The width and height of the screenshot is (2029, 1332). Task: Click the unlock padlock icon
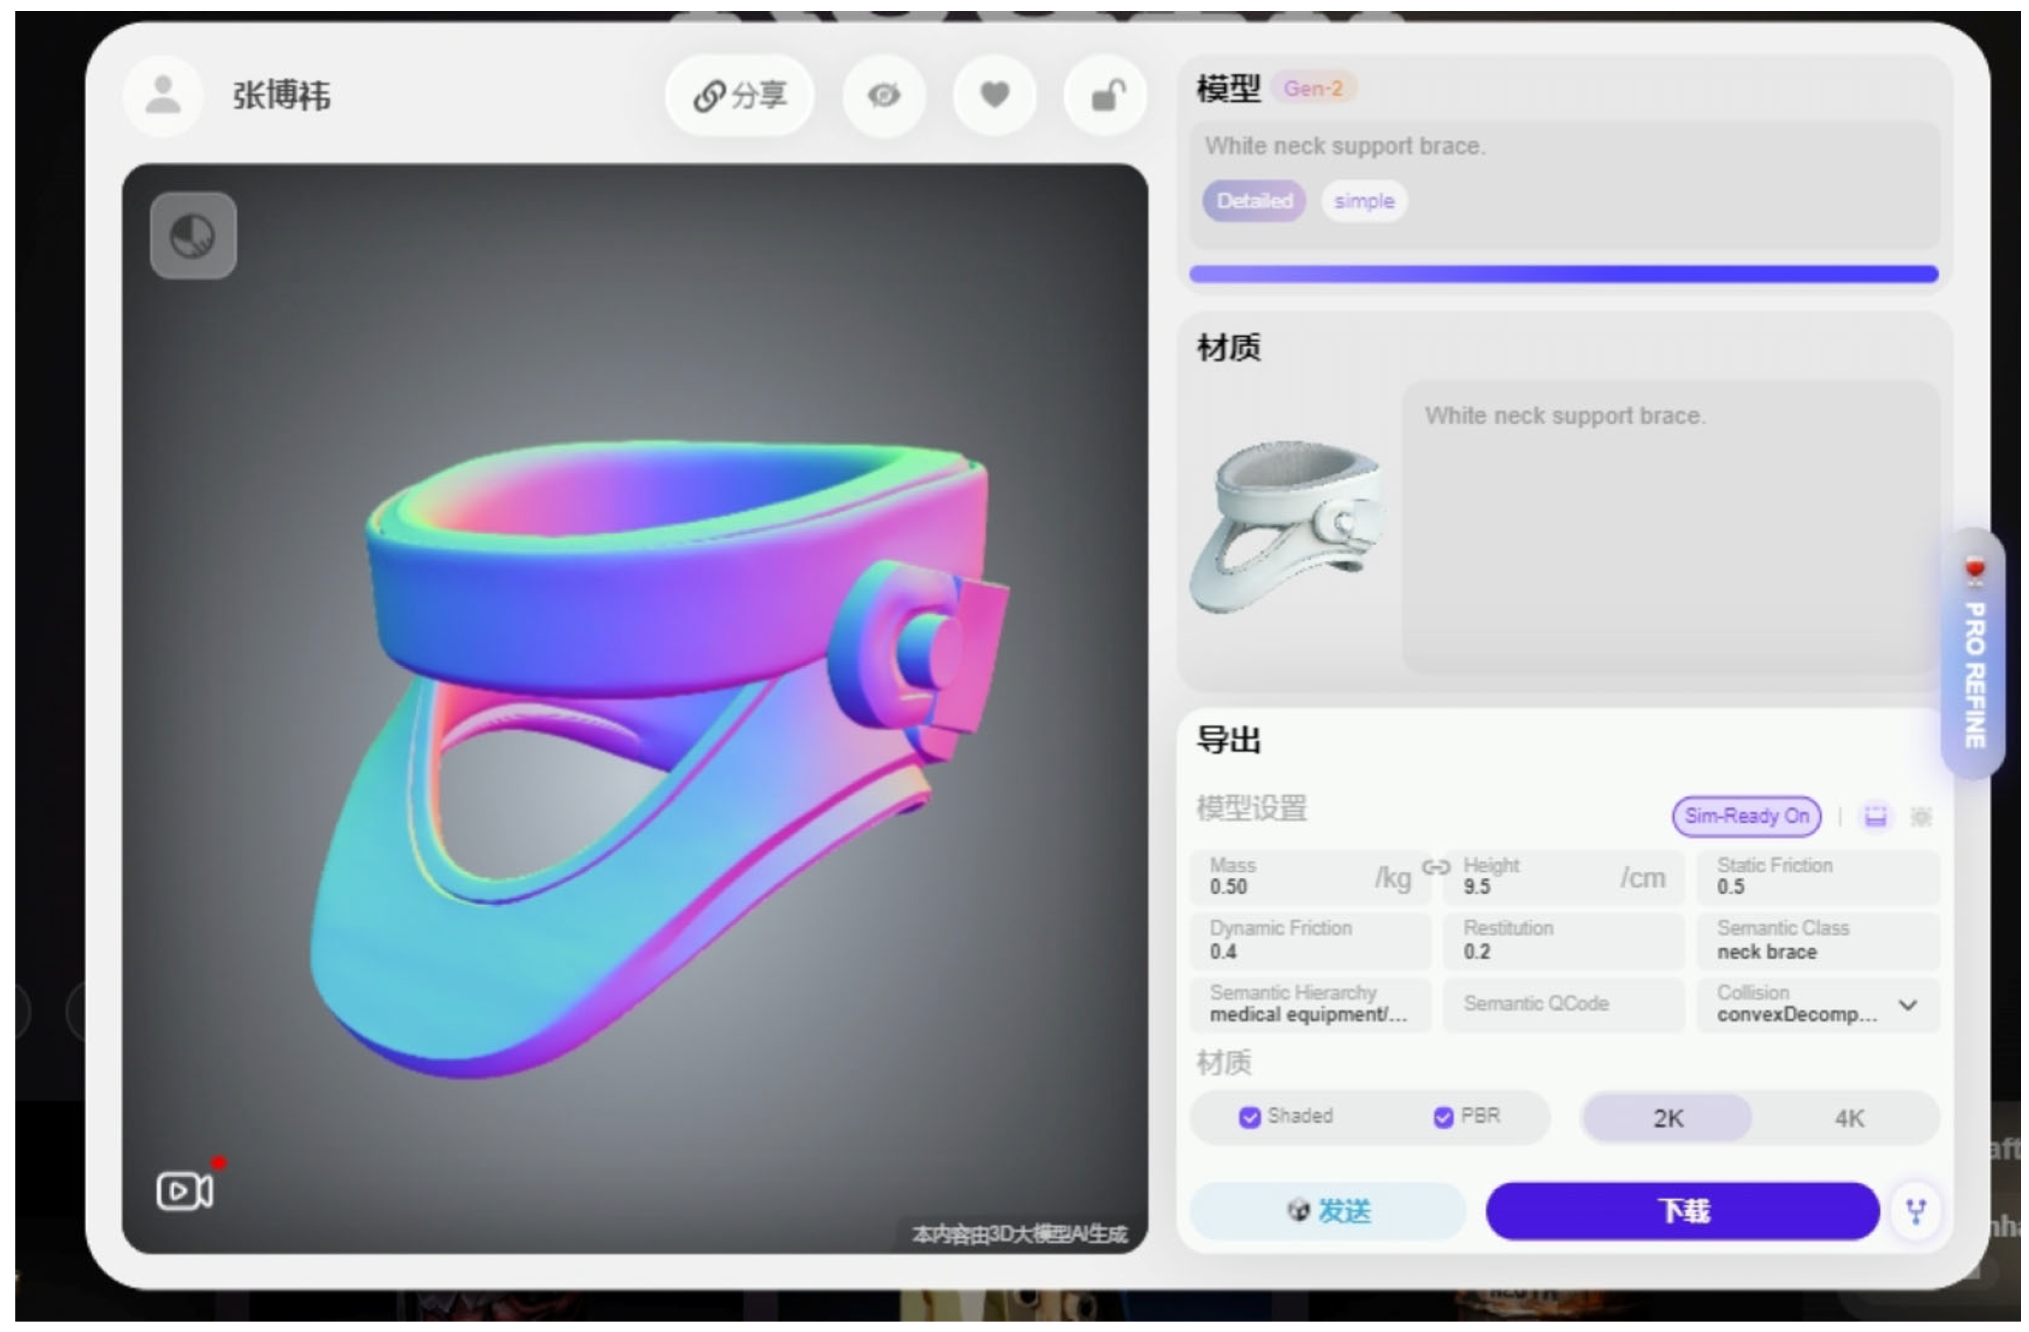click(1106, 94)
